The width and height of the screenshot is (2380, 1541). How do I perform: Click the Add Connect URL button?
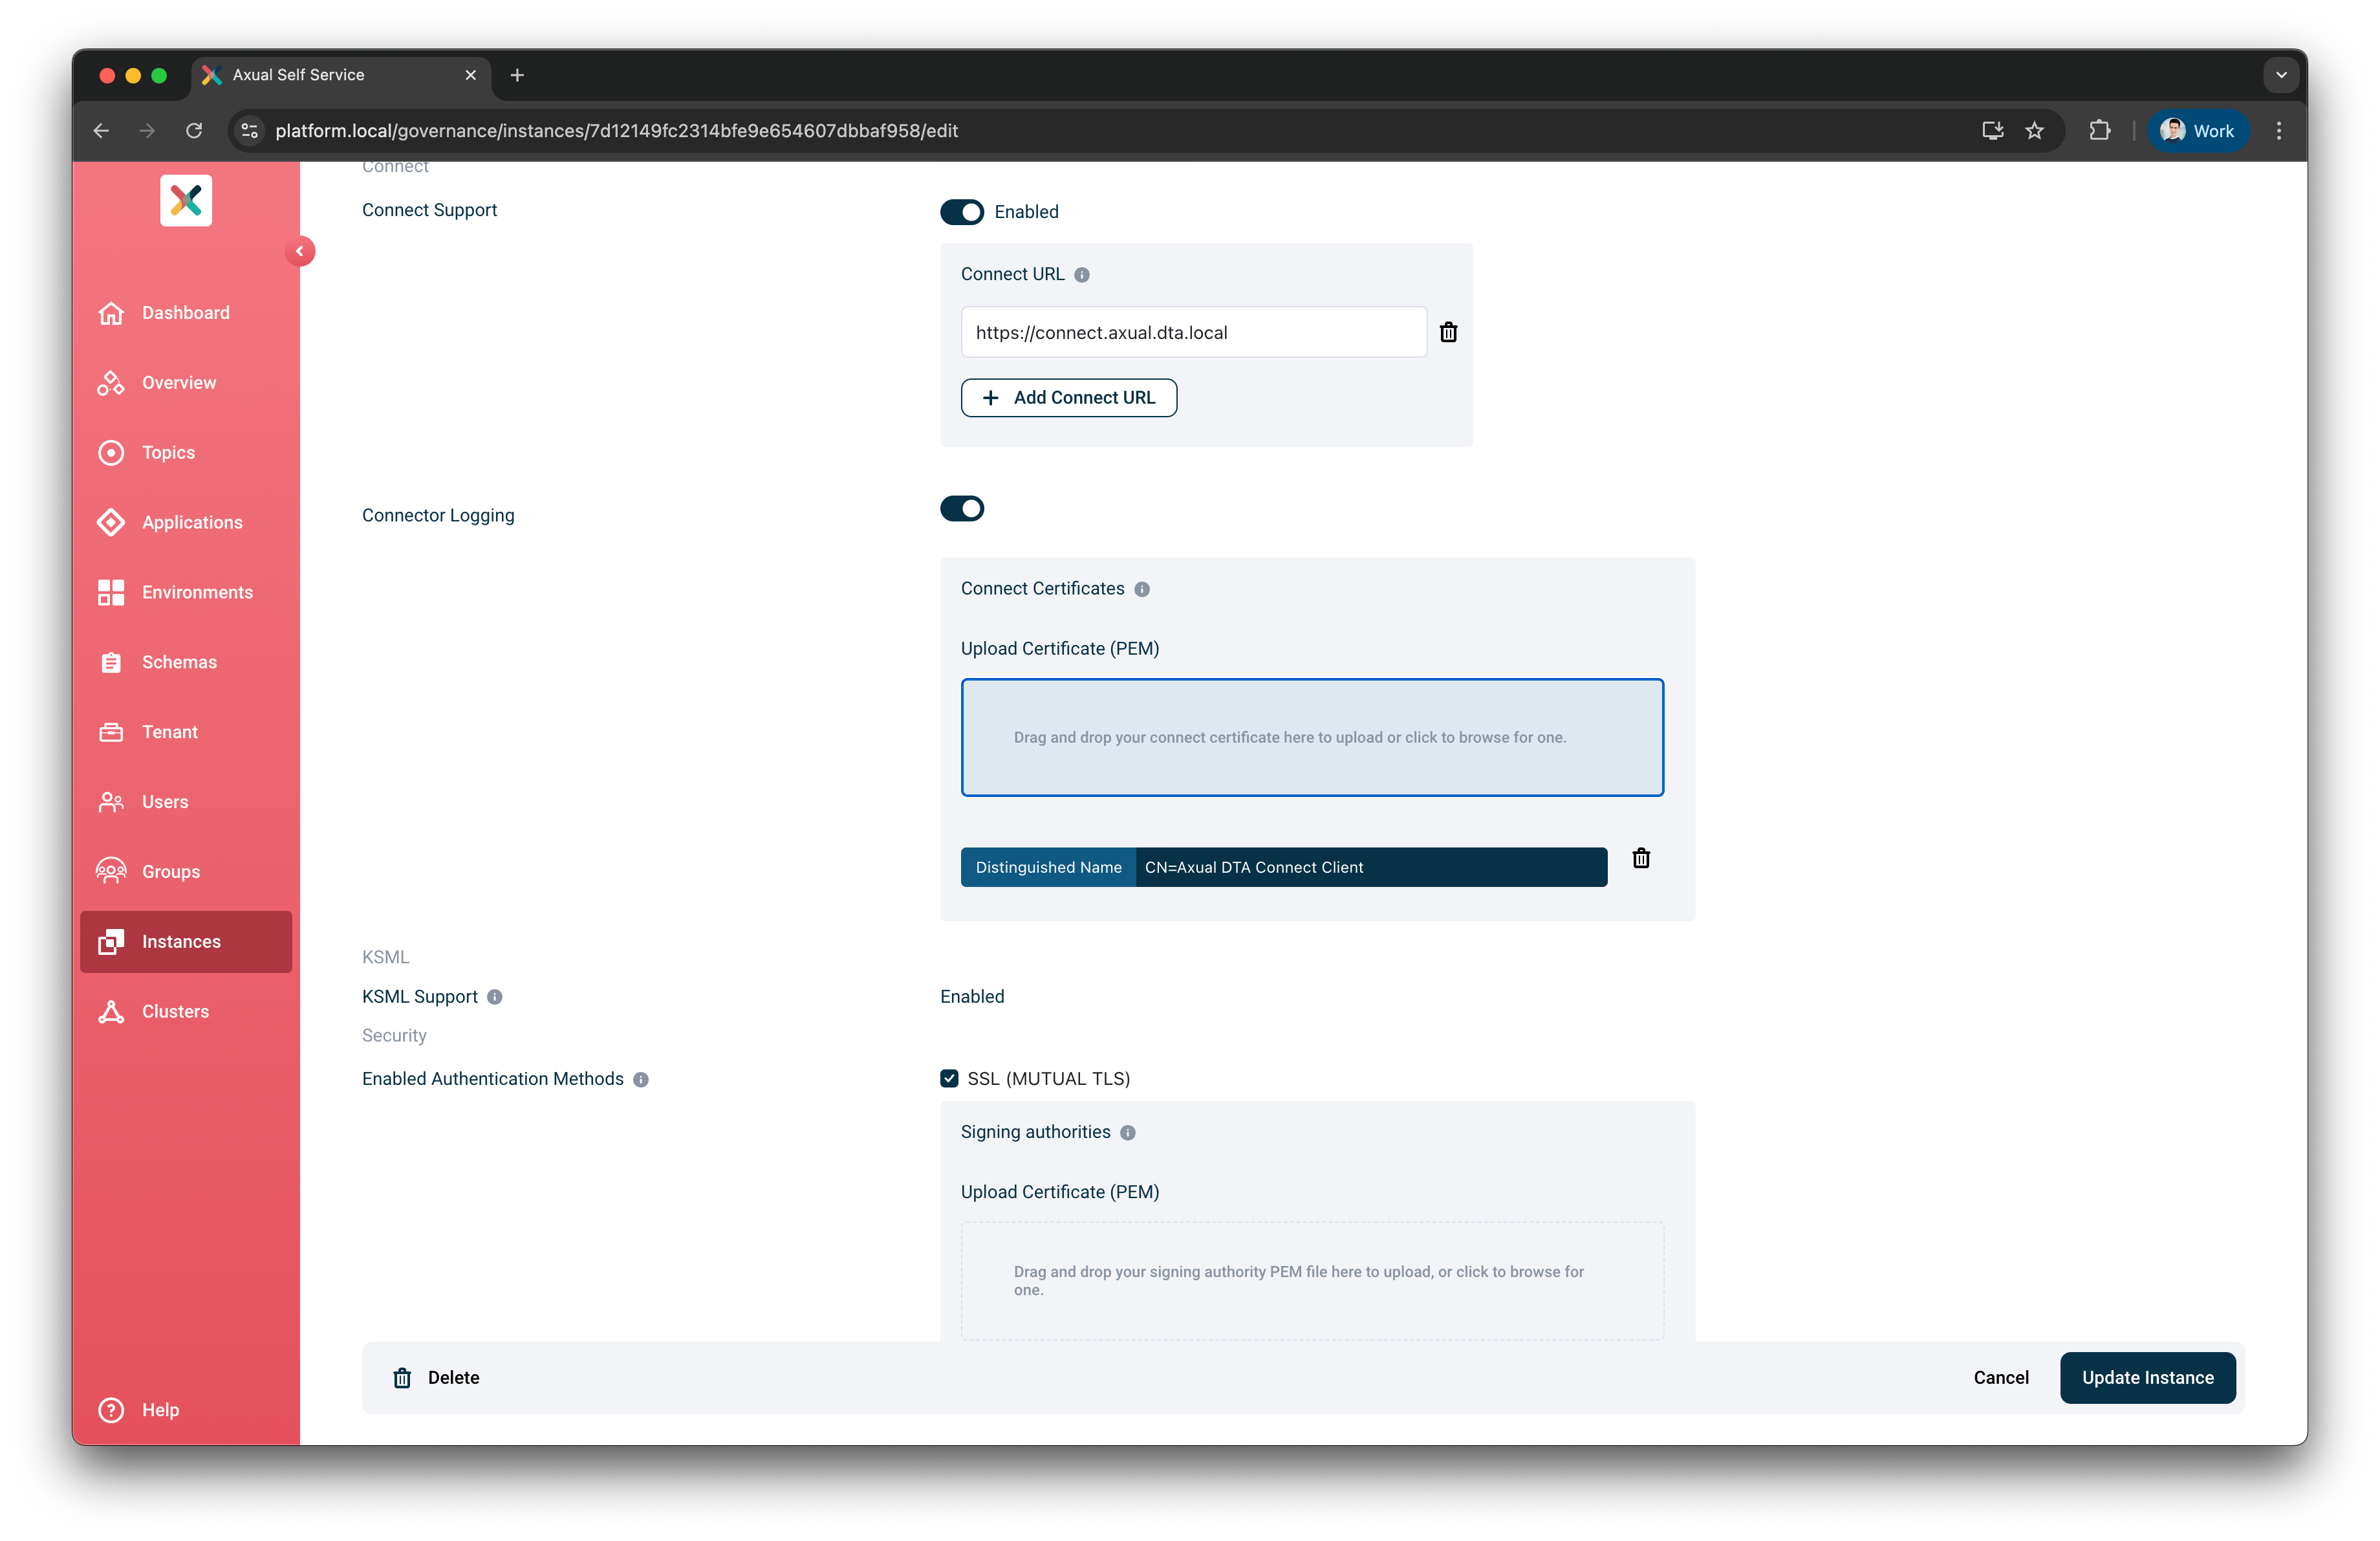[x=1068, y=397]
